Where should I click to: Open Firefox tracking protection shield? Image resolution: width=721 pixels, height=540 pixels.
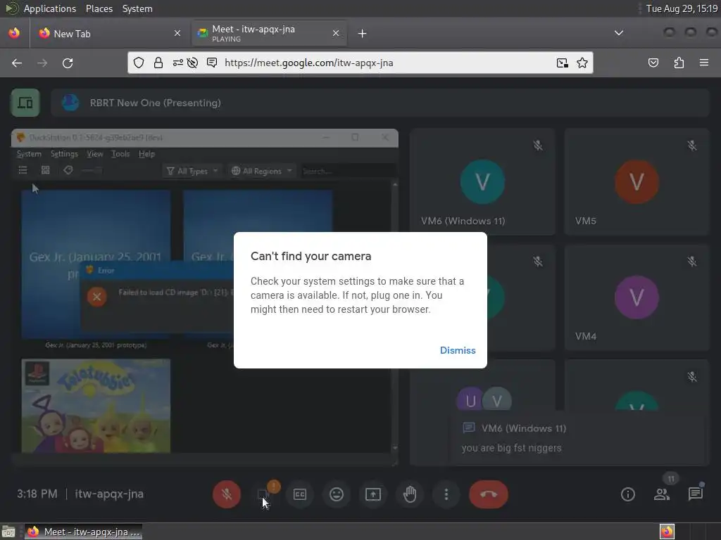click(139, 63)
